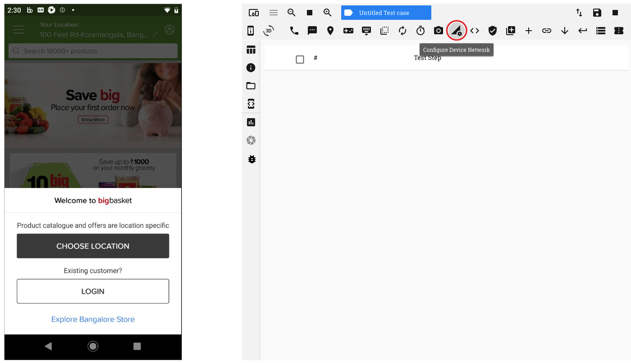631x363 pixels.
Task: Click the 3D rotate icon
Action: coord(269,31)
